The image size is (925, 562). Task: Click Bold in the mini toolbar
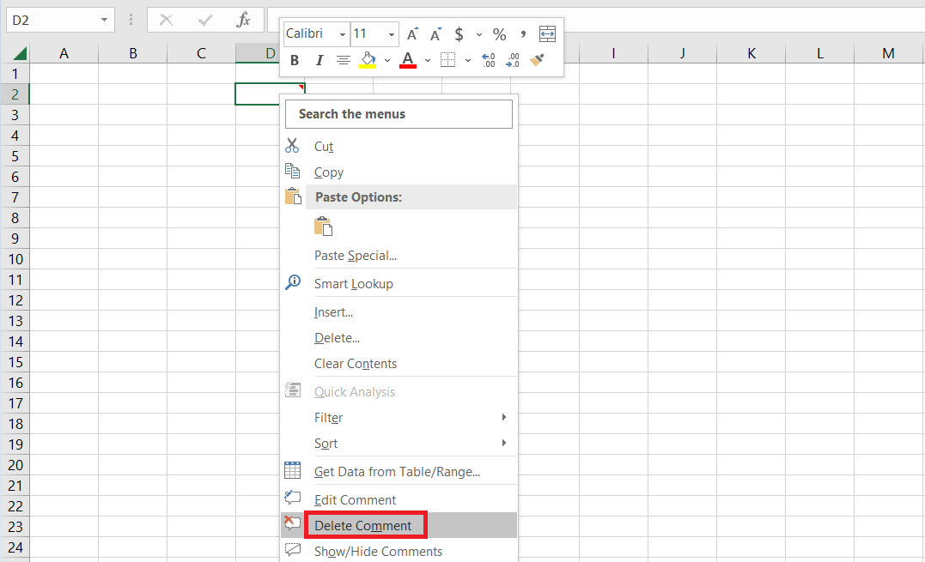(295, 60)
